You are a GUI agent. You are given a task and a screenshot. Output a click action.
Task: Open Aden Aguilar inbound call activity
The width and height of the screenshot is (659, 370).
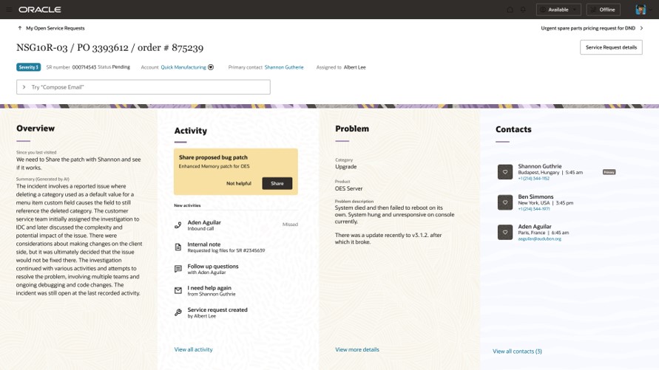[x=236, y=225]
